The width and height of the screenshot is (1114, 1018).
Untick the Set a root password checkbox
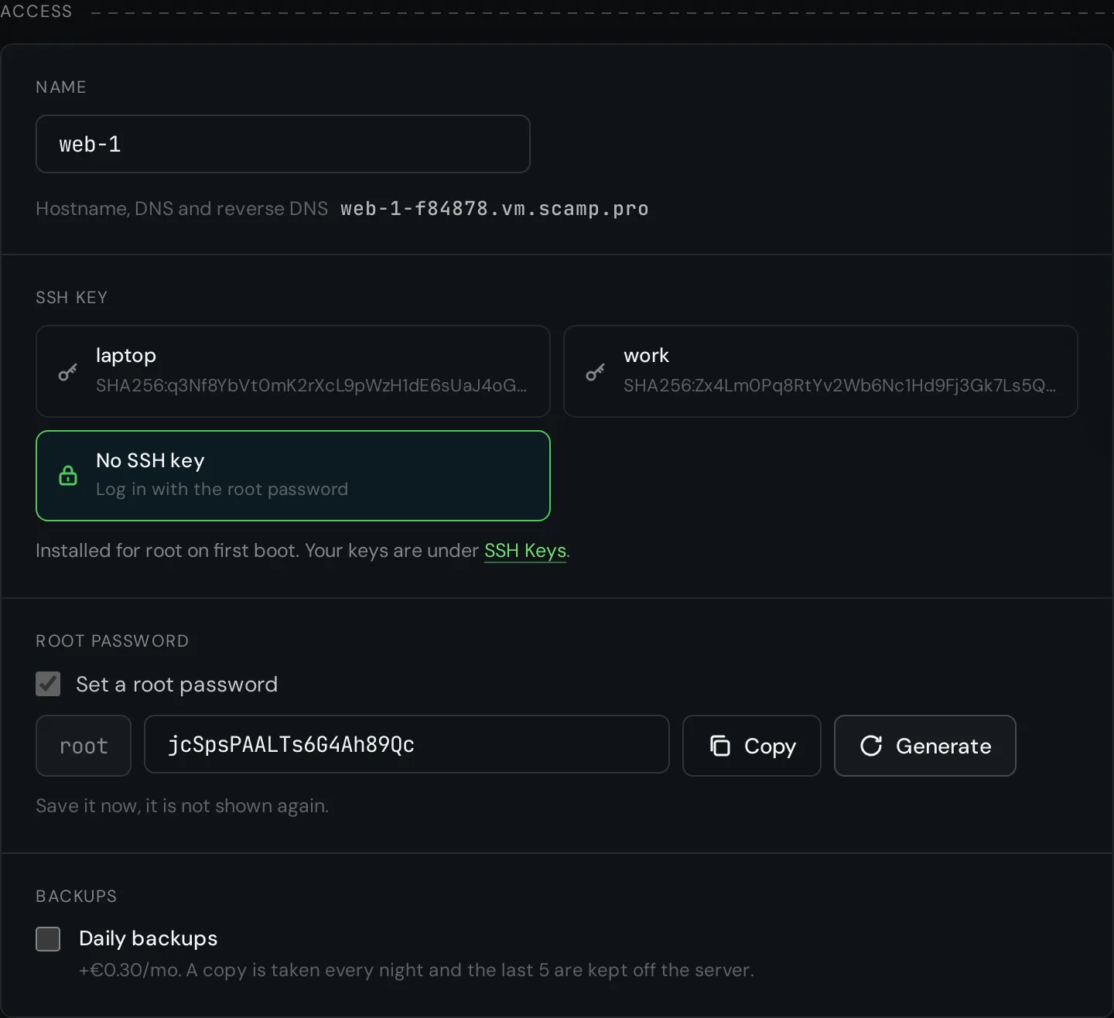(48, 684)
